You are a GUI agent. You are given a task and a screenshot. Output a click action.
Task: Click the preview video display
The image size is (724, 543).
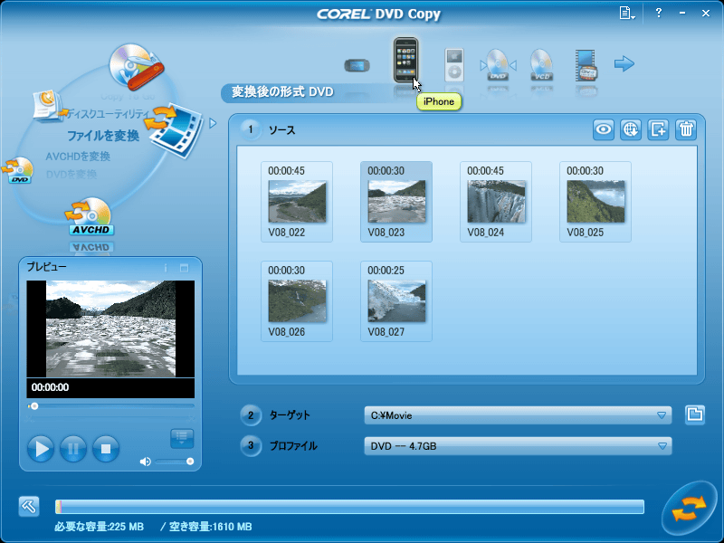click(x=110, y=329)
